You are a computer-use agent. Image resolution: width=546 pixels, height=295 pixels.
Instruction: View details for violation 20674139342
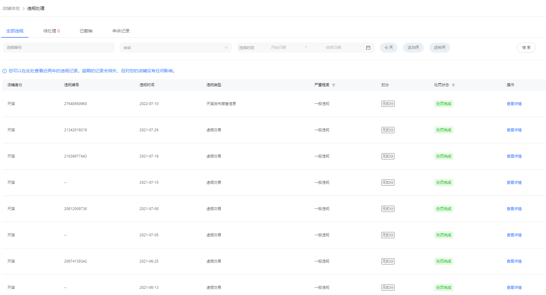[x=514, y=261]
